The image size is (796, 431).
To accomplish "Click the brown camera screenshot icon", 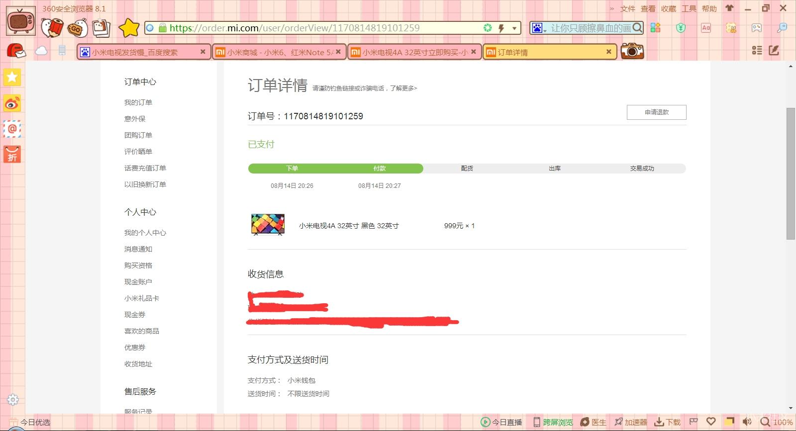I will pyautogui.click(x=632, y=51).
